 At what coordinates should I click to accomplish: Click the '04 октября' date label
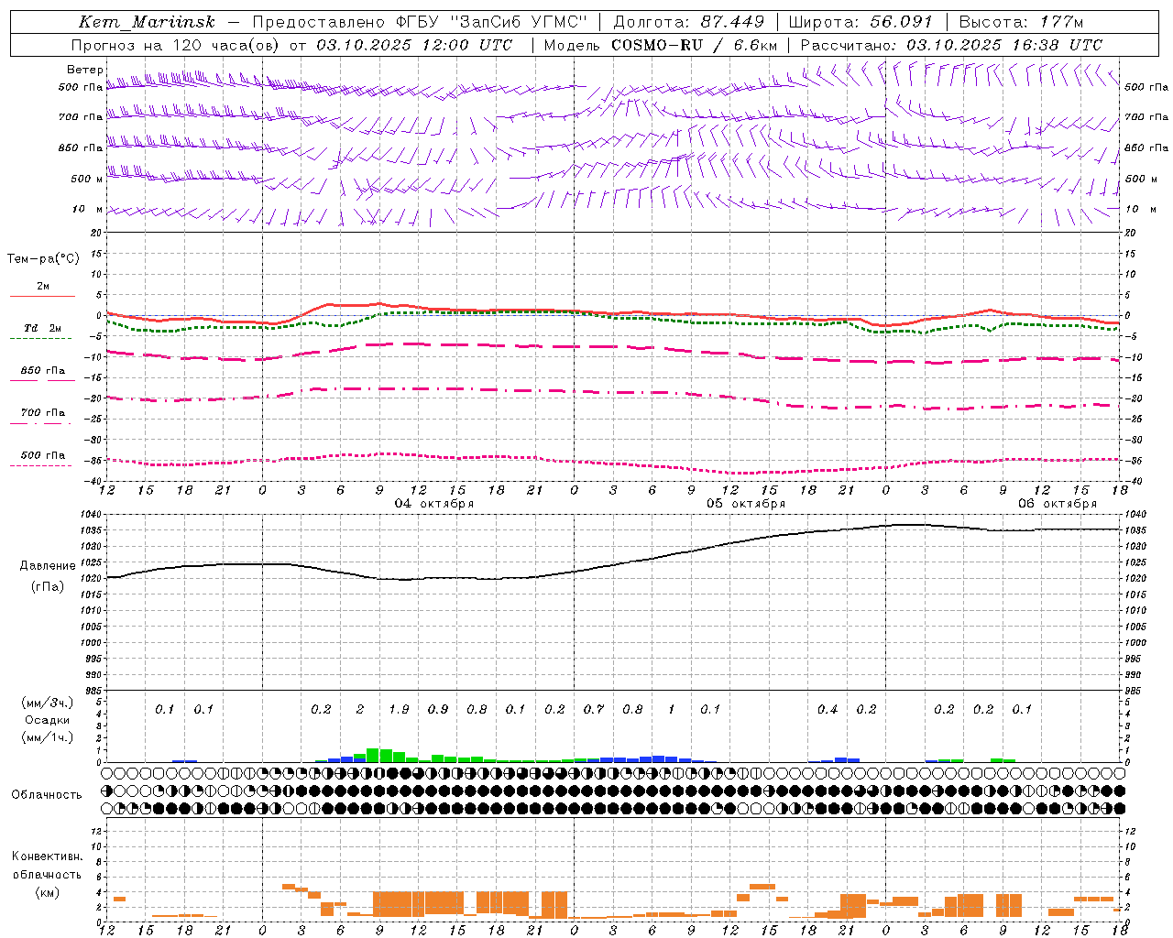pos(434,504)
